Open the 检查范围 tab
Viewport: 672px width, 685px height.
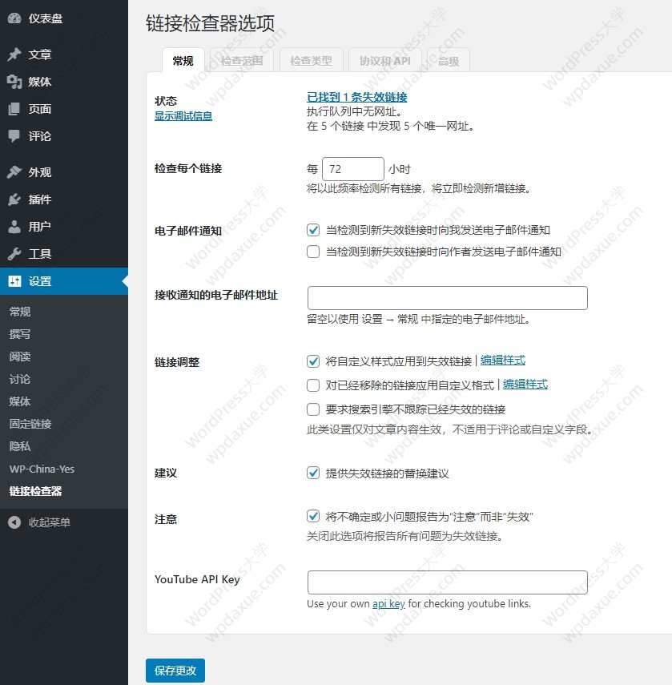[x=241, y=61]
